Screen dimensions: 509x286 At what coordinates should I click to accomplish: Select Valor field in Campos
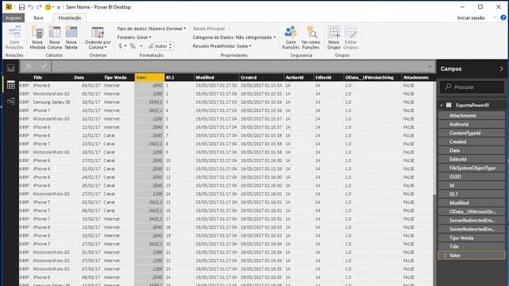472,255
